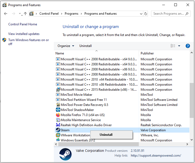Screen dimensions: 195x163
Task: Open More view options dropdown arrow
Action: [179, 46]
